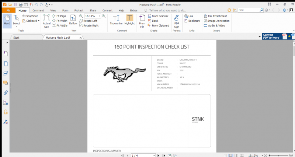Create PDF From Clipboard
The height and width of the screenshot is (157, 295).
click(x=159, y=25)
